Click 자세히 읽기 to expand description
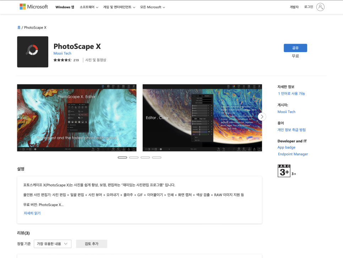The height and width of the screenshot is (258, 343). 32,213
